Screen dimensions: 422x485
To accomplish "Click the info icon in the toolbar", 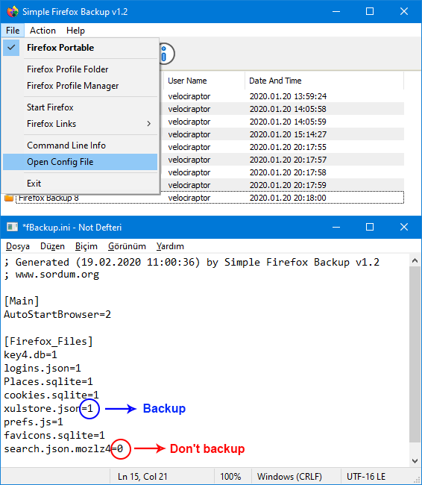I will (166, 54).
